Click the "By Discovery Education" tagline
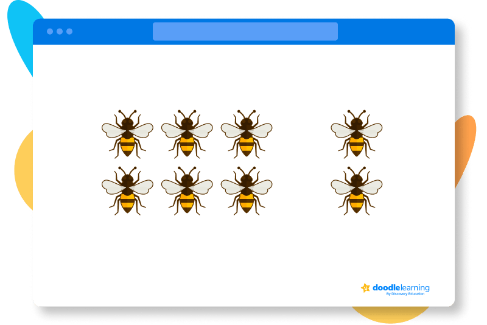Viewport: 487px width, 325px height. pyautogui.click(x=407, y=295)
